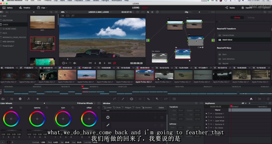Open the Tracker palette icon
This screenshot has width=272, height=144.
coord(140,99)
